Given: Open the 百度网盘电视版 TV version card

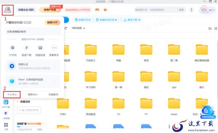Looking at the screenshot, I should tap(33, 82).
